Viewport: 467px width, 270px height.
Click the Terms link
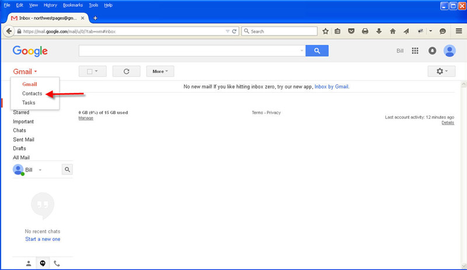tap(257, 113)
